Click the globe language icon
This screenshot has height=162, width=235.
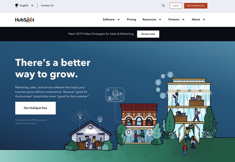17,5
